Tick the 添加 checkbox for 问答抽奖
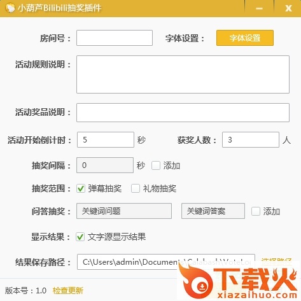The height and width of the screenshot is (301, 301). 256,211
